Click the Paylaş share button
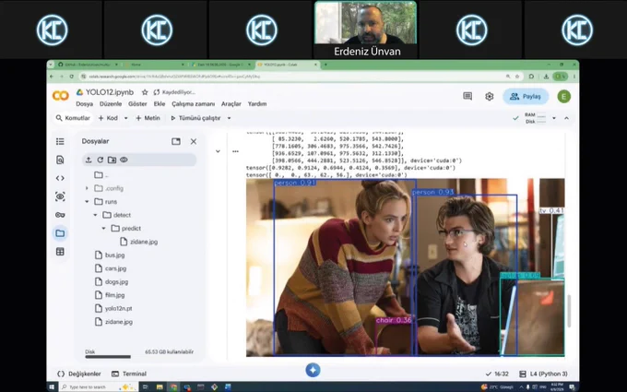This screenshot has width=627, height=392. 526,97
